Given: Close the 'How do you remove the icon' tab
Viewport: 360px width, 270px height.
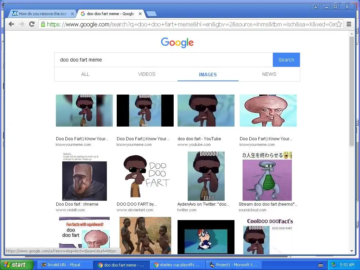Looking at the screenshot, I should coord(72,14).
